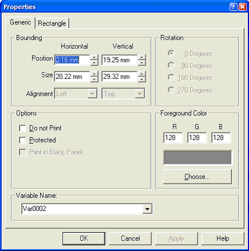Increase vertical size with up spinner arrow
Screen dimensions: 249x251
(x=142, y=74)
